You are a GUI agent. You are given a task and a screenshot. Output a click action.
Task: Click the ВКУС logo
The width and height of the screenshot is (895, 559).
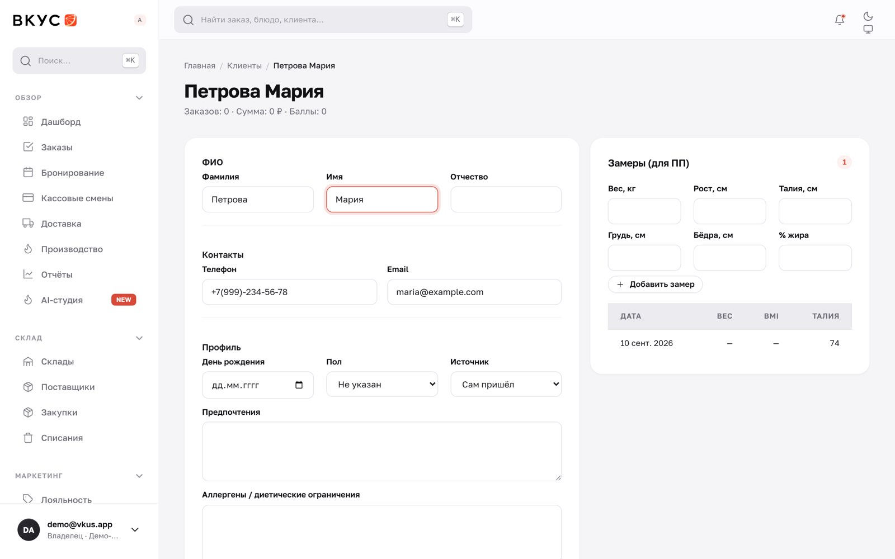pos(45,20)
